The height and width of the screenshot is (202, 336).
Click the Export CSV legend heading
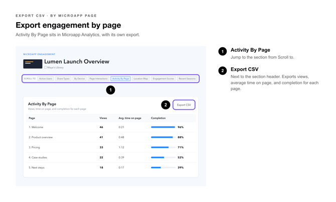pyautogui.click(x=245, y=69)
